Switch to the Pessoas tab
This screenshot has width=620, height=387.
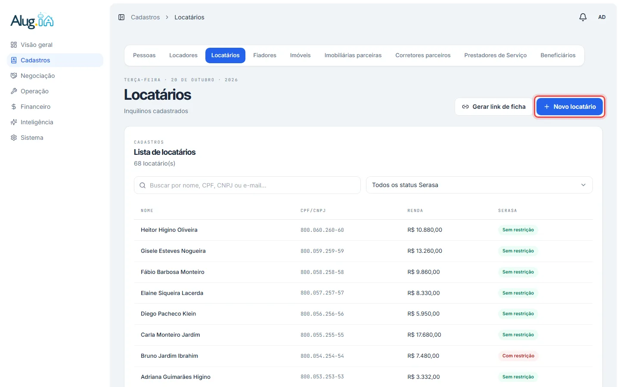(x=144, y=55)
